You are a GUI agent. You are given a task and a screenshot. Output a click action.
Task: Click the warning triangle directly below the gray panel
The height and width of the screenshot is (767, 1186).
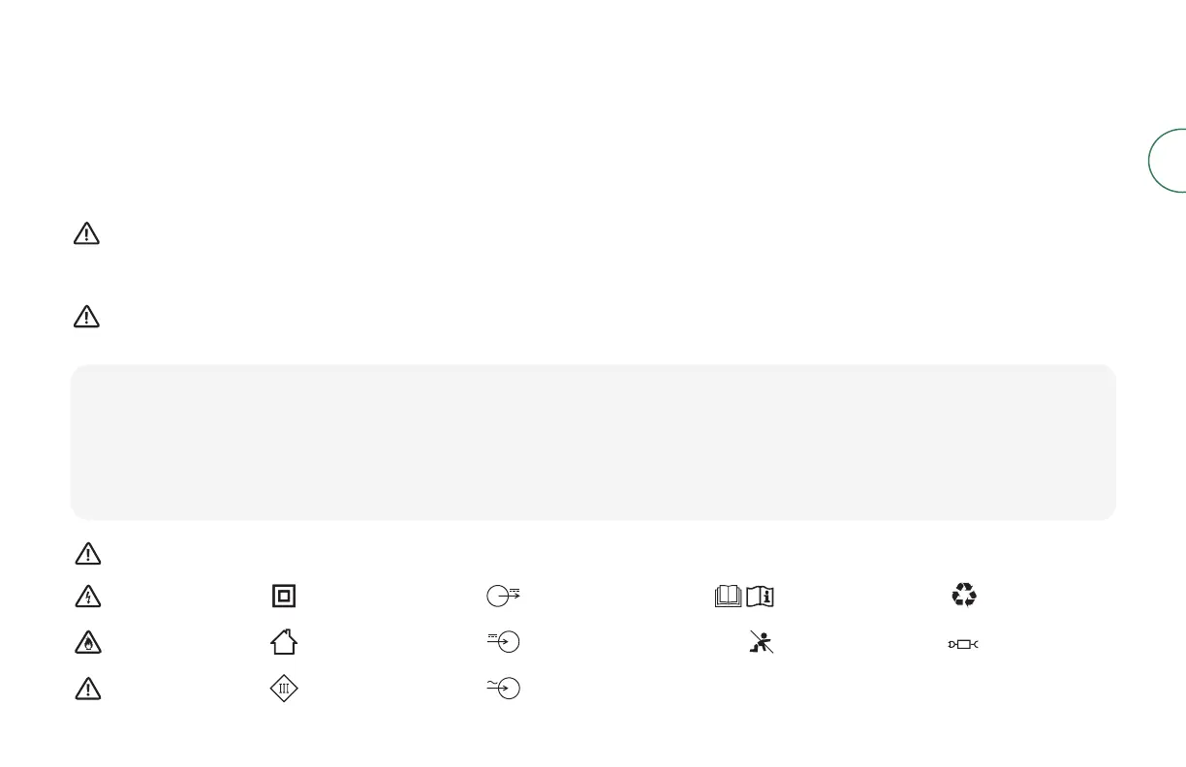[x=87, y=553]
